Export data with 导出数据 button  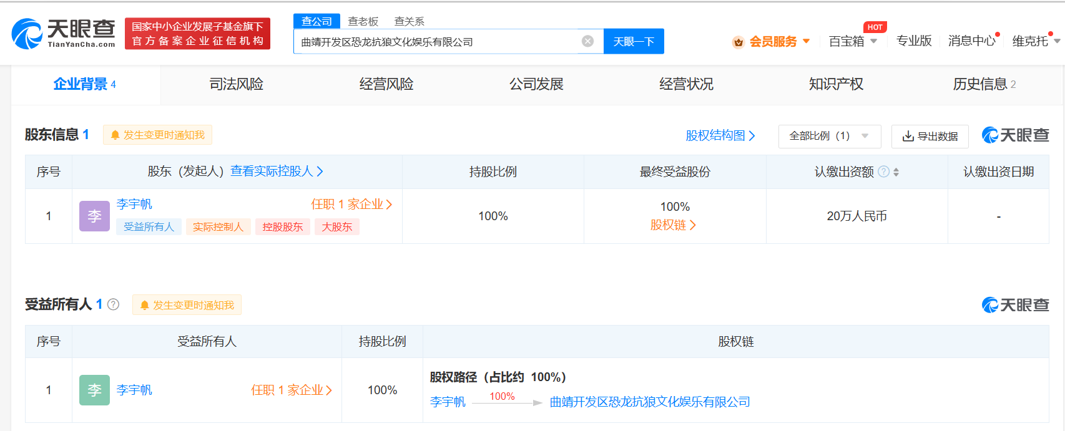click(930, 136)
